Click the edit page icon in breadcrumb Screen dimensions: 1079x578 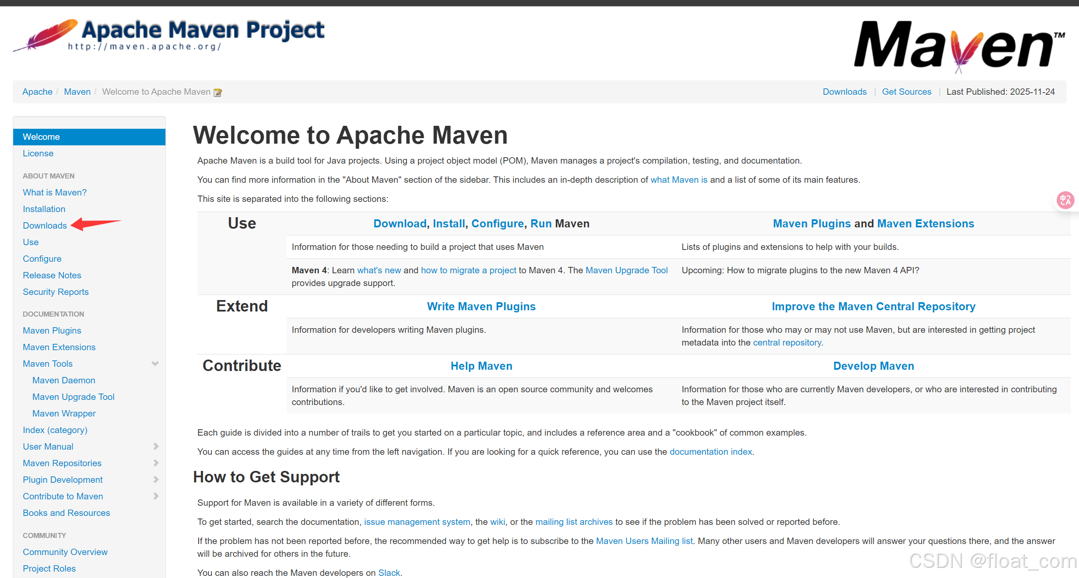[218, 92]
